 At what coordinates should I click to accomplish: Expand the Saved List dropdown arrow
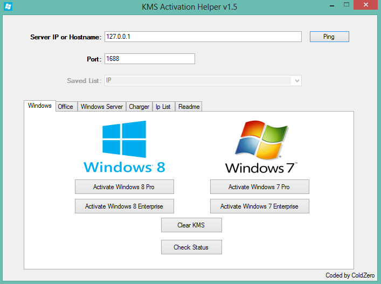click(297, 81)
